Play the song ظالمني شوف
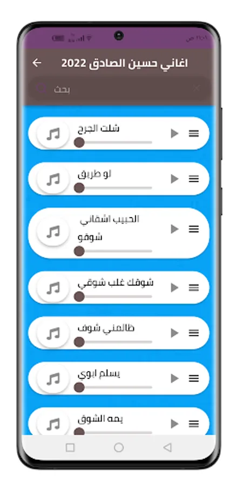Screen dimensions: 237x487 point(174,333)
